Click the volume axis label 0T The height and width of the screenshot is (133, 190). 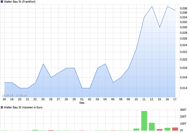(182, 130)
